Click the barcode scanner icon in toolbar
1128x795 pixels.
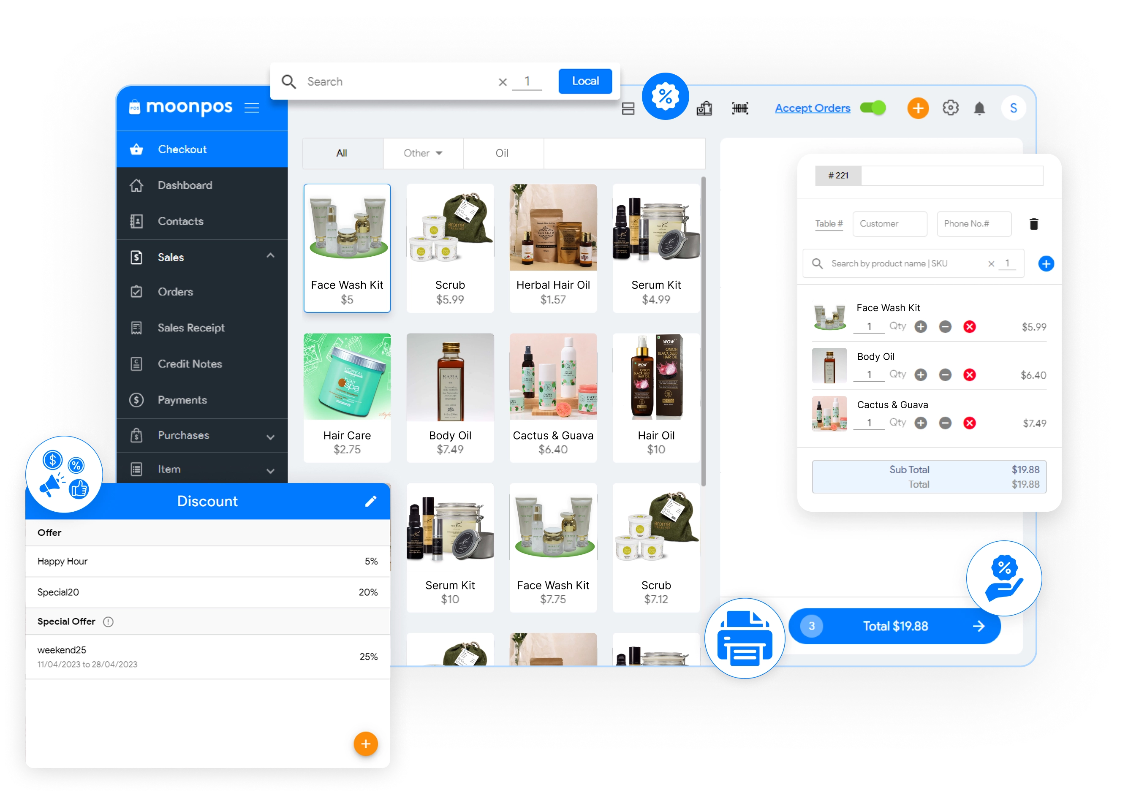point(740,108)
